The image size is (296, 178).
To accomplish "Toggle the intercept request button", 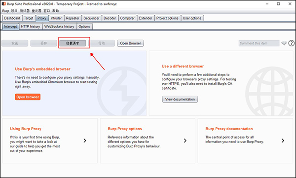I will tap(73, 43).
